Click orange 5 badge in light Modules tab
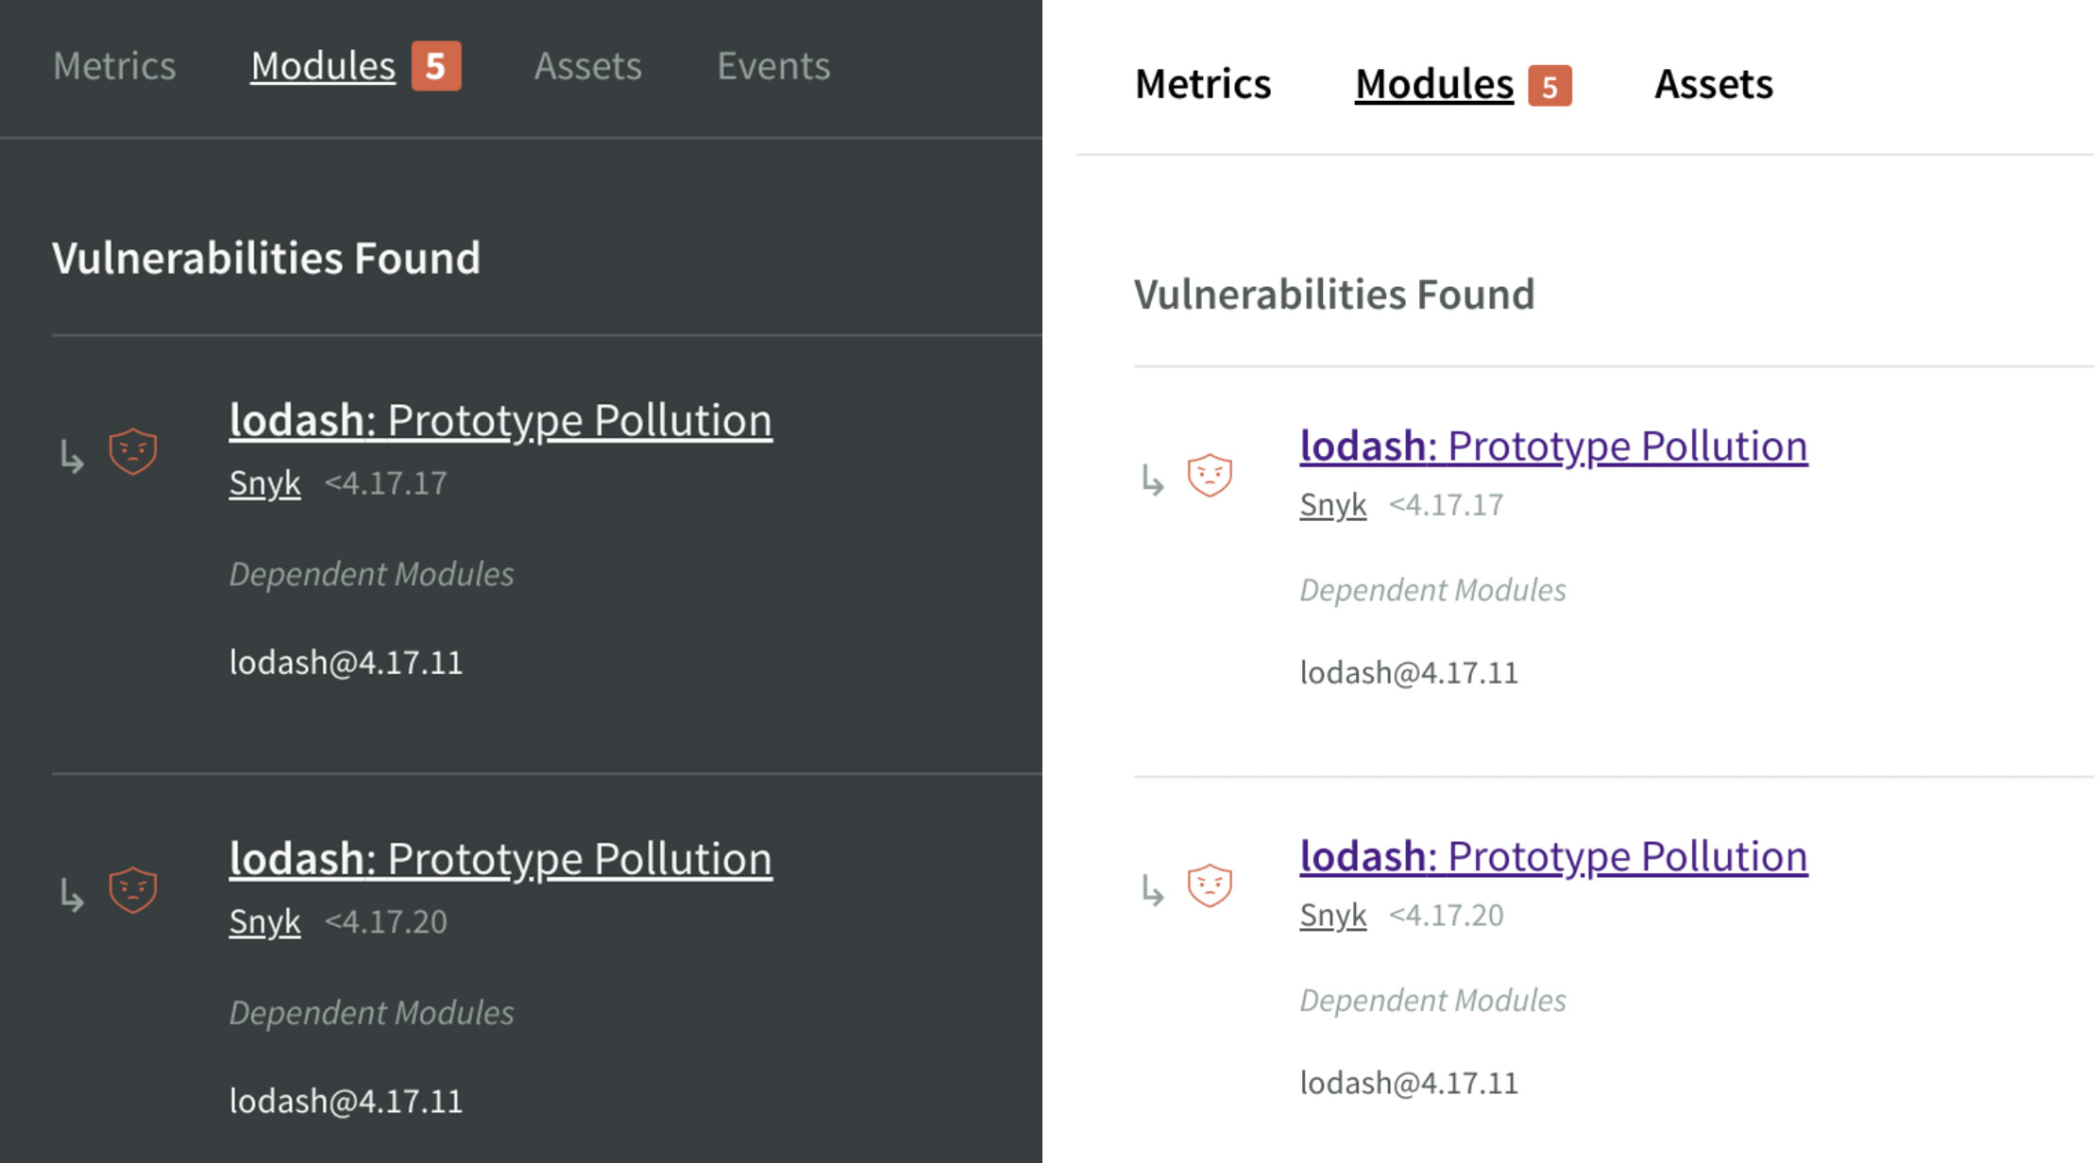The width and height of the screenshot is (2100, 1163). coord(1550,86)
